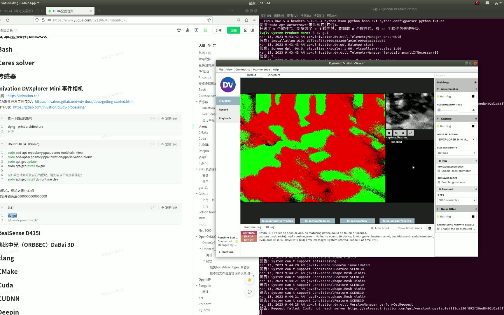Hide outline with the crossed eye icon

pyautogui.click(x=209, y=45)
